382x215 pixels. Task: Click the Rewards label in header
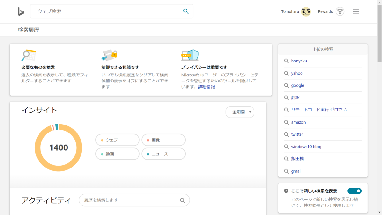pos(325,12)
